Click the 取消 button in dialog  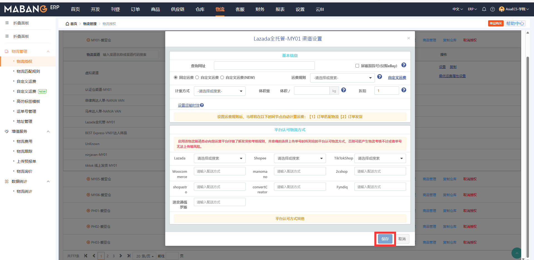pyautogui.click(x=402, y=239)
